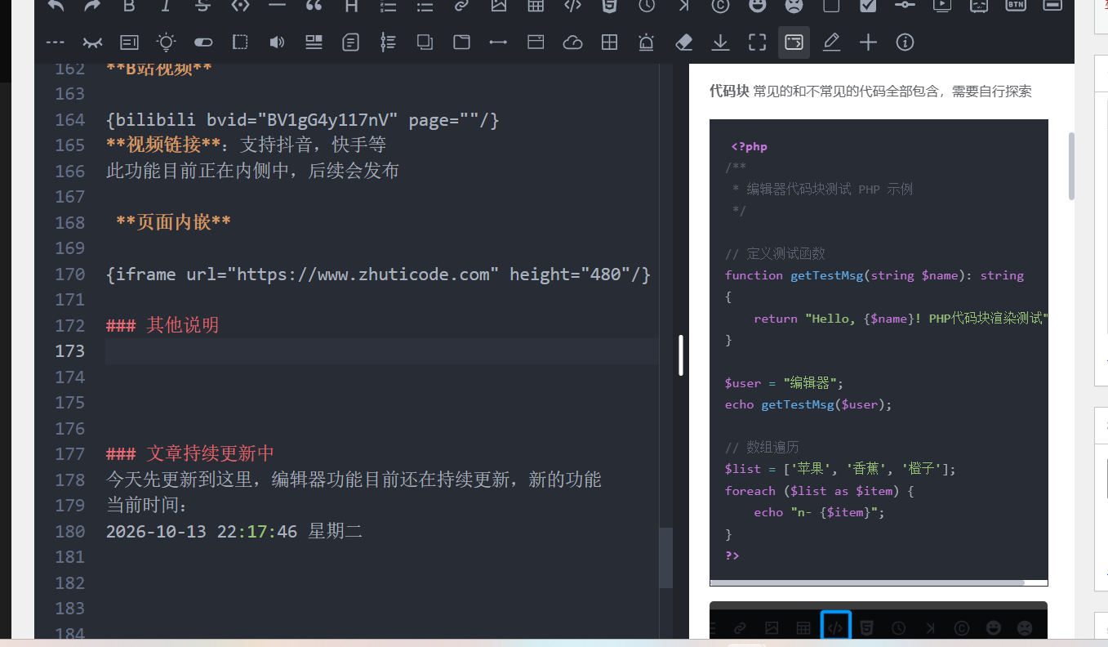
Task: Insert collapsible panel with window icon
Action: point(536,42)
